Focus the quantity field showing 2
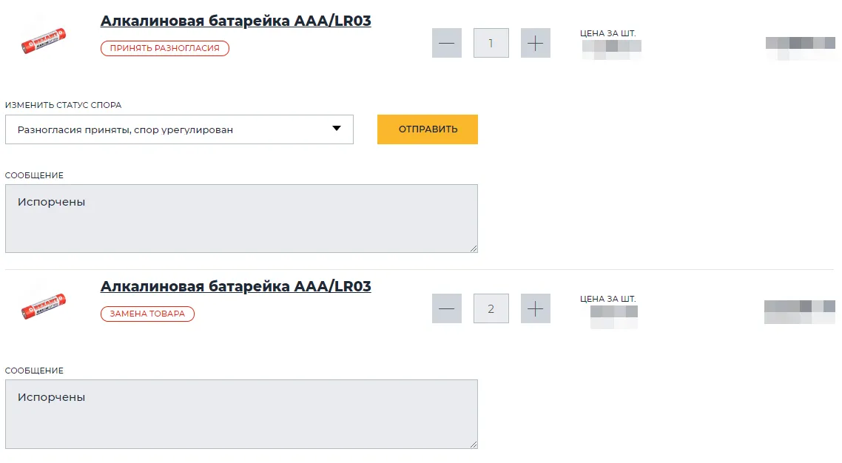The image size is (842, 463). 491,308
